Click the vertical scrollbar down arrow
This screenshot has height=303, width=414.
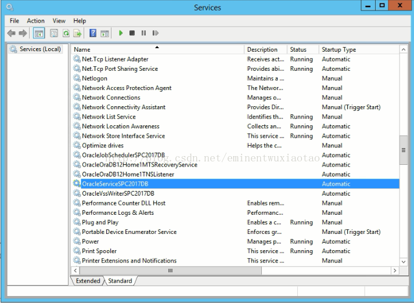(x=404, y=262)
